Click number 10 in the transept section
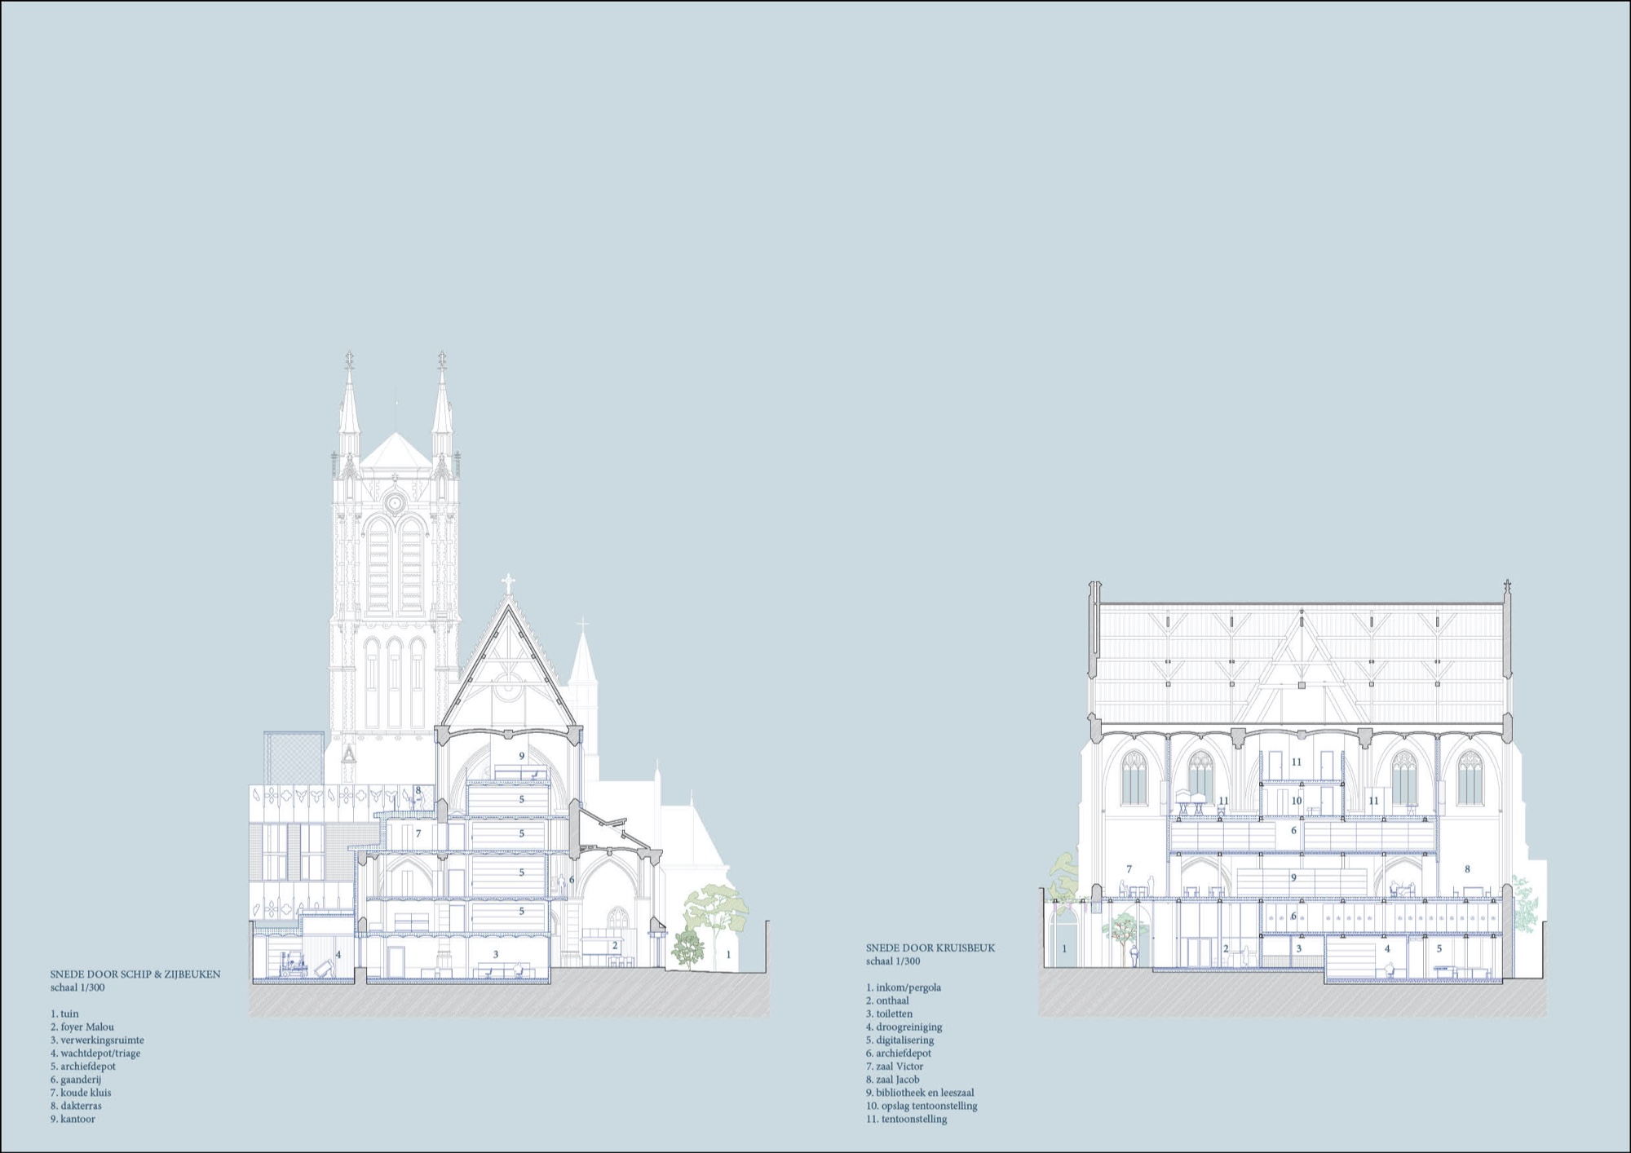The image size is (1631, 1153). [1297, 801]
